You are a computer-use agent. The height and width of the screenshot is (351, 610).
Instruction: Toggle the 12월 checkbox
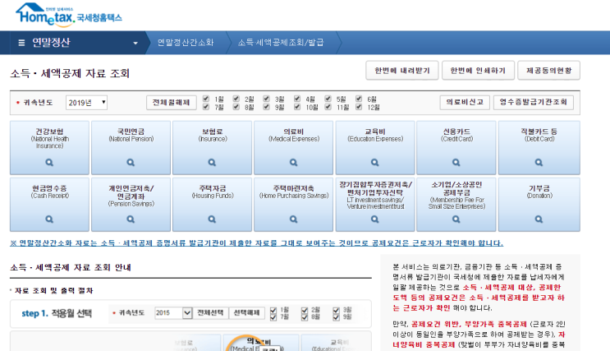(359, 107)
